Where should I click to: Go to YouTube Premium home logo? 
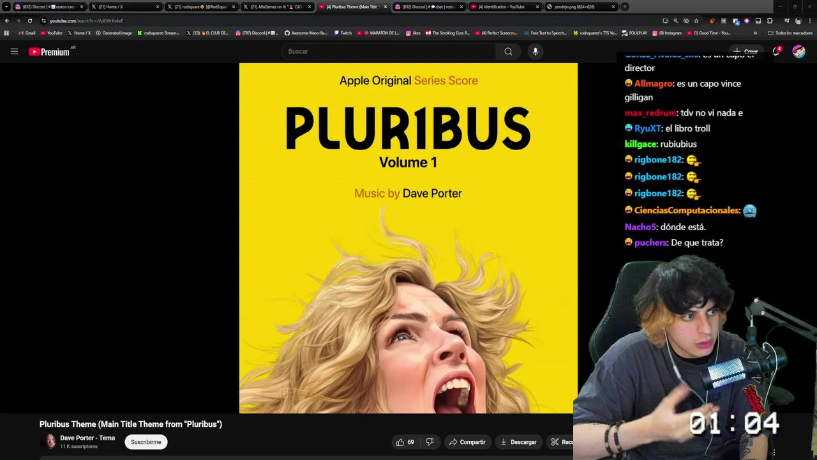(49, 52)
